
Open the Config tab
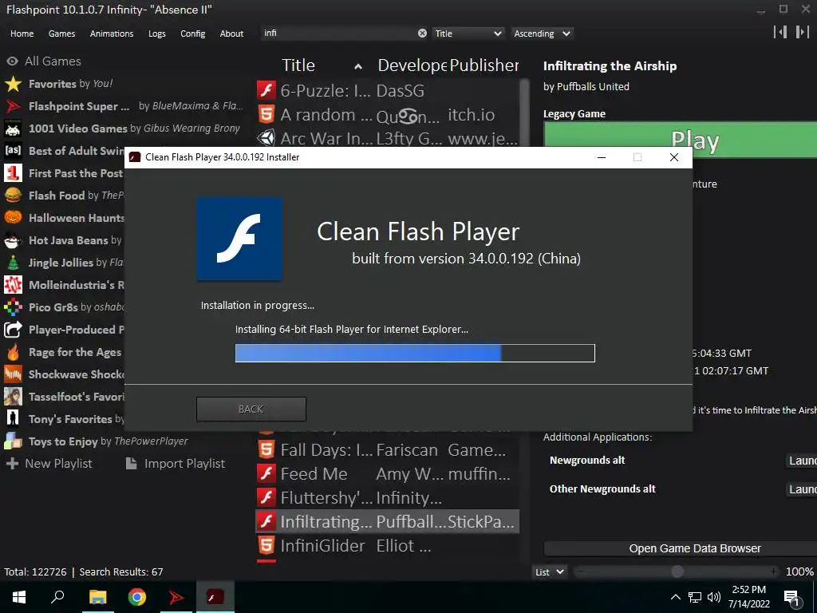coord(193,34)
